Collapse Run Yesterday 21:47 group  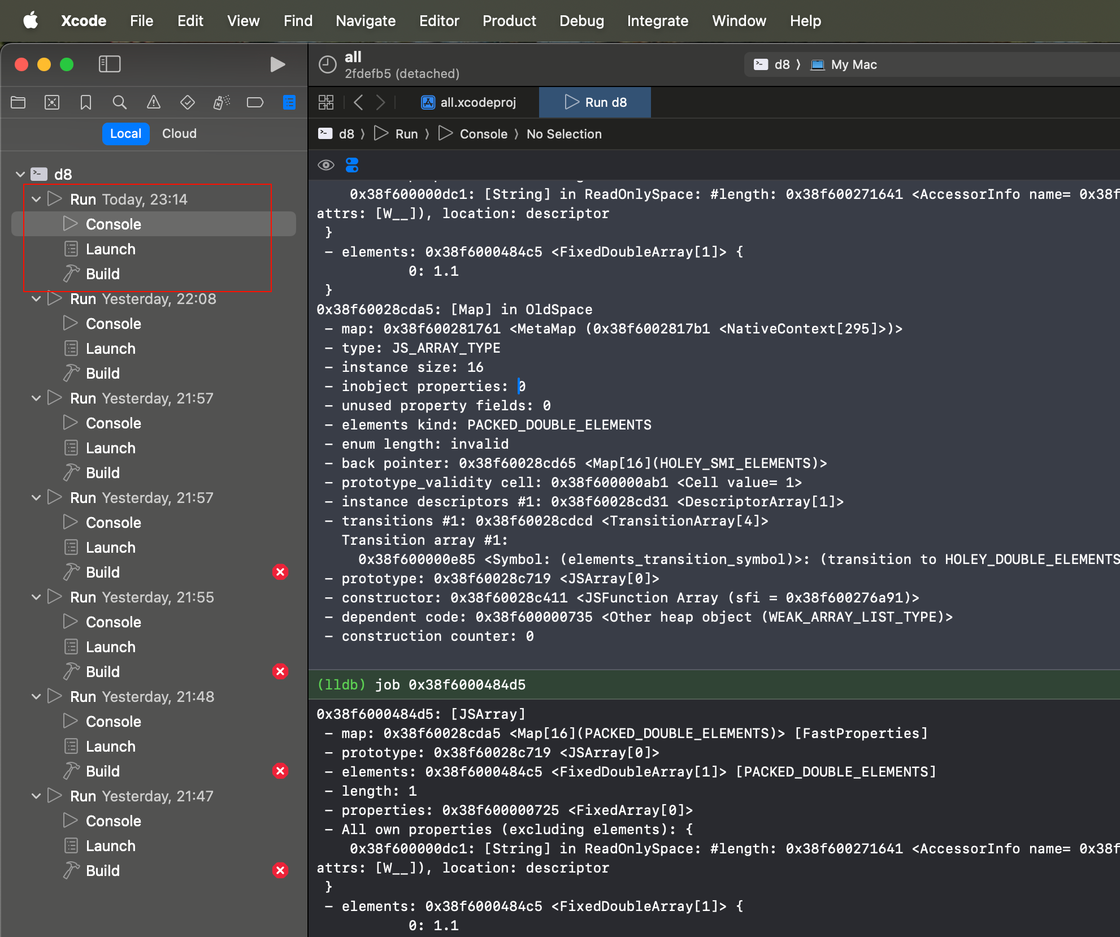pos(36,796)
